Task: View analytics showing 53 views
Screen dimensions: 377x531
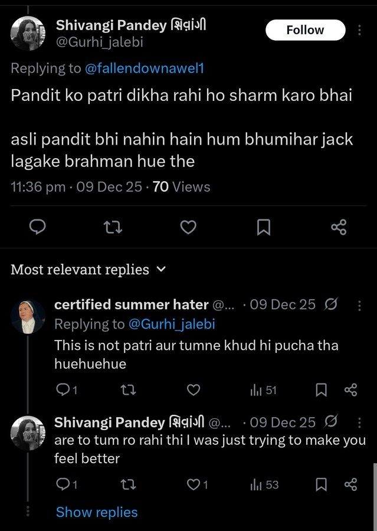Action: coord(264,484)
